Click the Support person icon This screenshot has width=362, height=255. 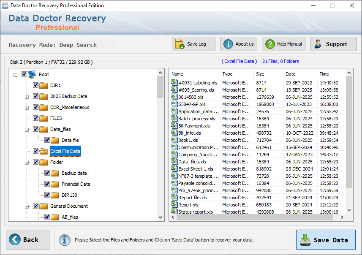[x=318, y=44]
